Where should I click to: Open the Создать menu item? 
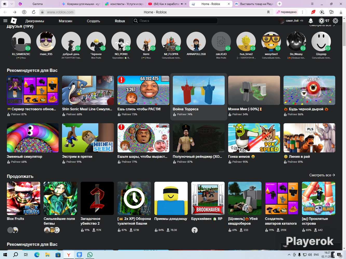(x=93, y=21)
